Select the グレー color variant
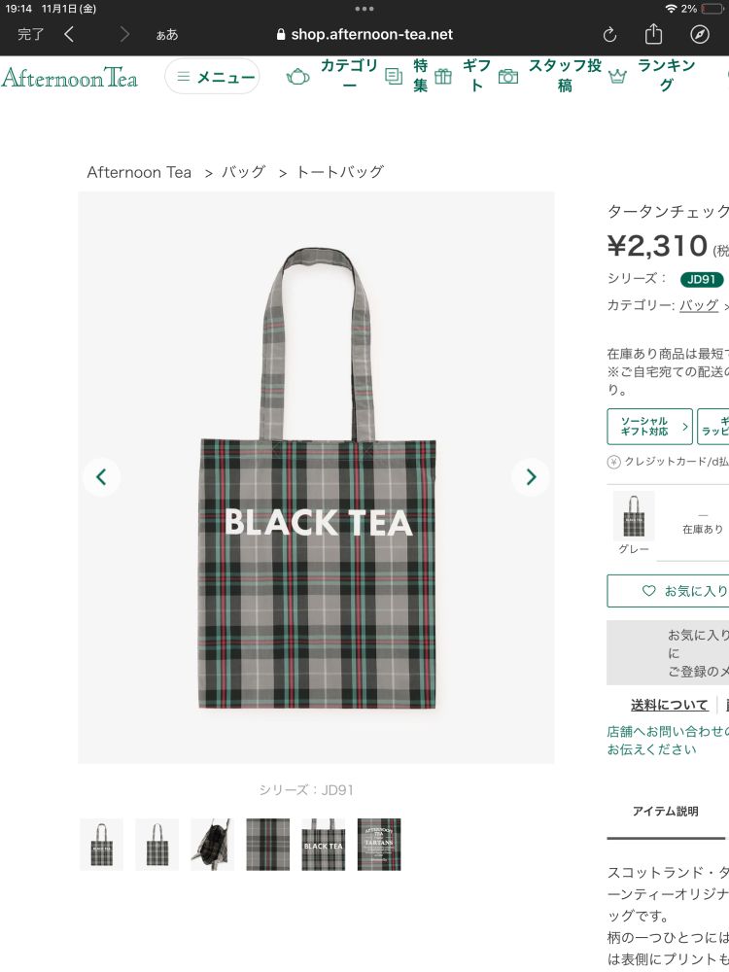 tap(634, 523)
